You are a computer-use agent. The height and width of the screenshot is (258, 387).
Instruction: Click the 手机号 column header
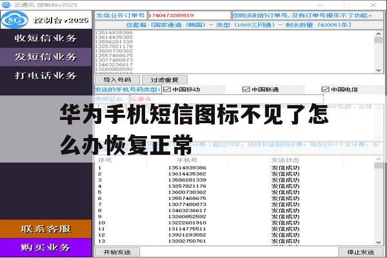(x=187, y=160)
